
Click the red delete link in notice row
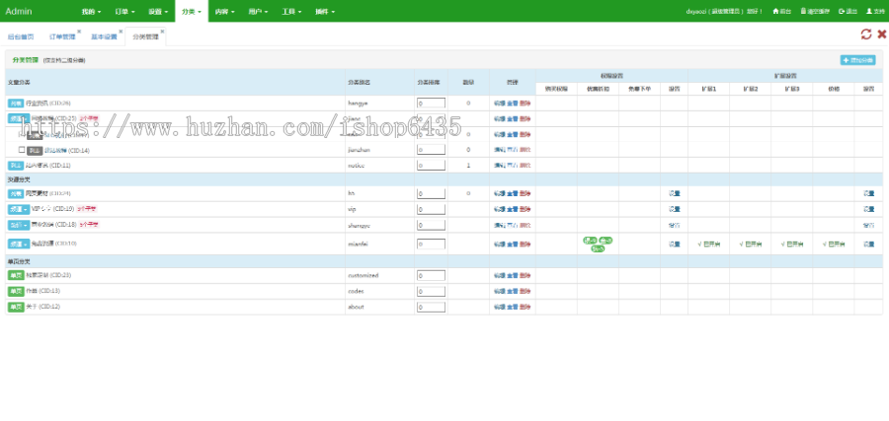[525, 166]
